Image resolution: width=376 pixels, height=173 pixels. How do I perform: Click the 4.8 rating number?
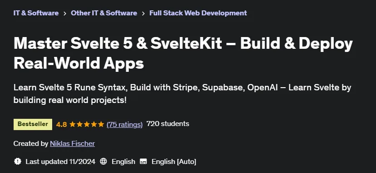tap(61, 124)
